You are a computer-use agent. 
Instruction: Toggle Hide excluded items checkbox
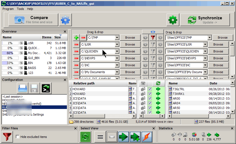pos(17,137)
